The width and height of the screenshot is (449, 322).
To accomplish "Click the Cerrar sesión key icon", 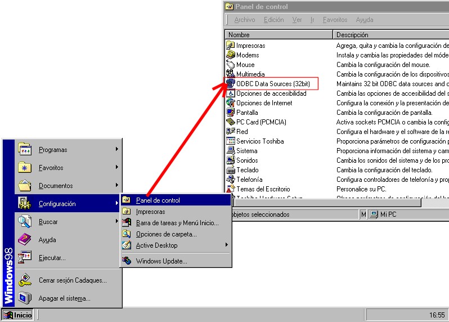I will 25,280.
